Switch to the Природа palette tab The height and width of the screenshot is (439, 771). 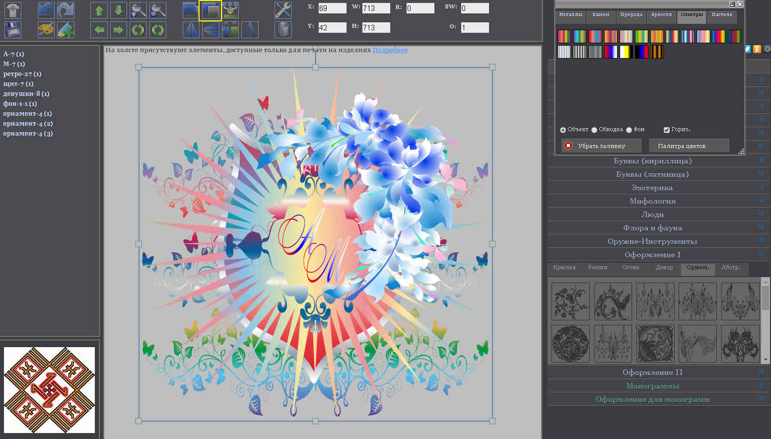pyautogui.click(x=631, y=16)
